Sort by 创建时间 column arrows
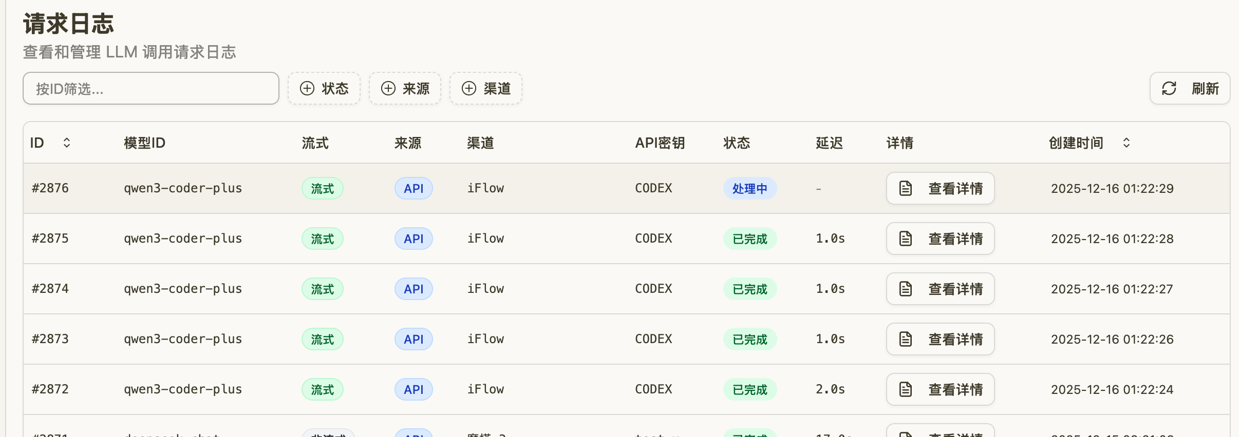 [1127, 143]
